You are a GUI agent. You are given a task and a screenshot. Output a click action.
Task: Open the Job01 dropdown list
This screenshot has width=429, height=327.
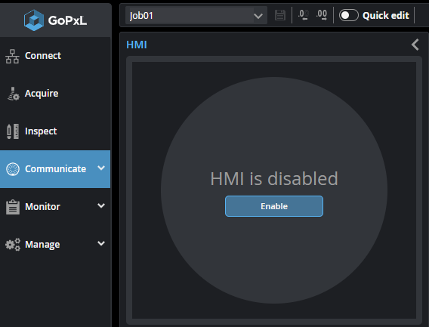tap(196, 15)
